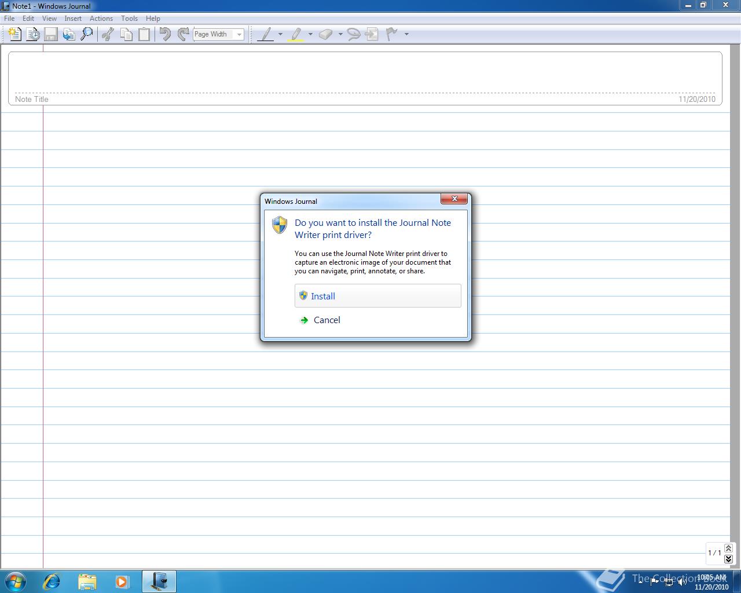Expand the Highlighter options arrow

pos(310,34)
